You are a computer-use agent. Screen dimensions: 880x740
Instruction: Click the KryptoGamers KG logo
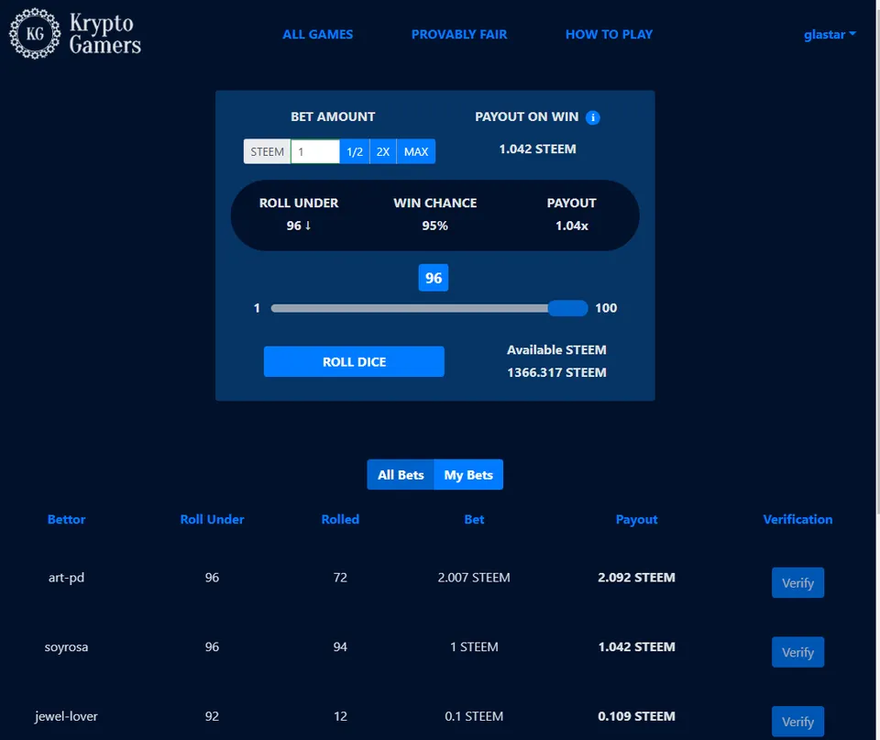pyautogui.click(x=74, y=34)
